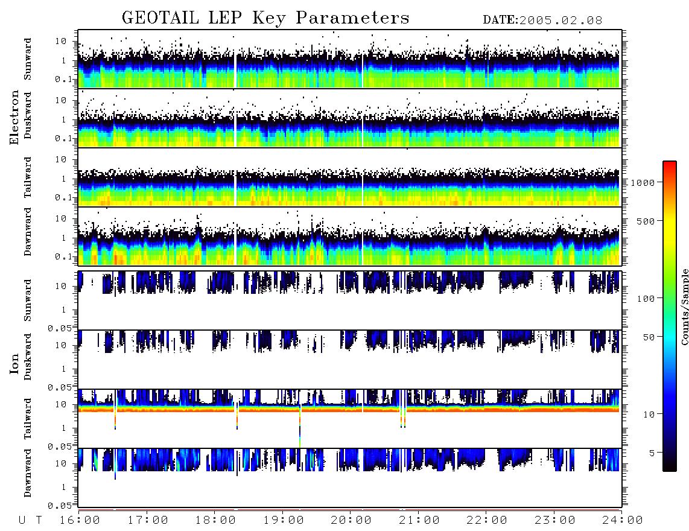Viewport: 689px width, 531px height.
Task: Click the Electron Tailward spectrogram panel
Action: (350, 177)
